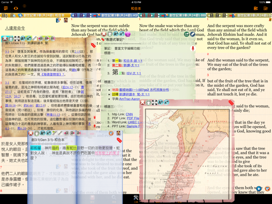This screenshot has height=204, width=272.
Task: Open the ISV-太 1:1 link
Action: tap(134, 73)
